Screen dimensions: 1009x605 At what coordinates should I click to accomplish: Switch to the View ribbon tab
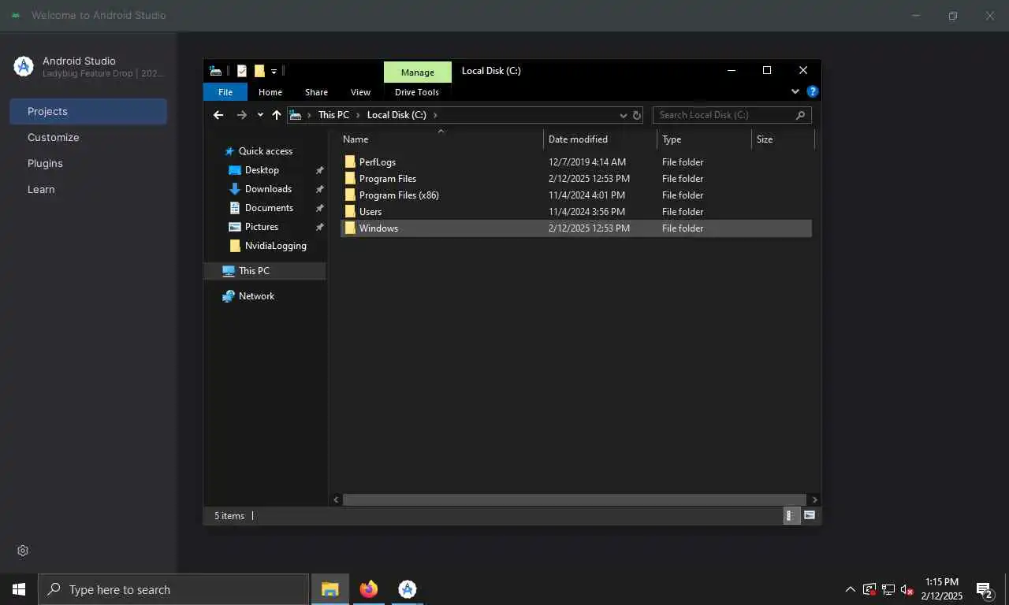[x=360, y=92]
